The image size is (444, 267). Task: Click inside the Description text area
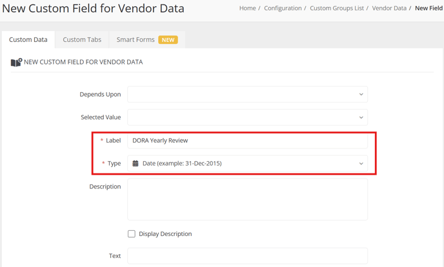(247, 199)
